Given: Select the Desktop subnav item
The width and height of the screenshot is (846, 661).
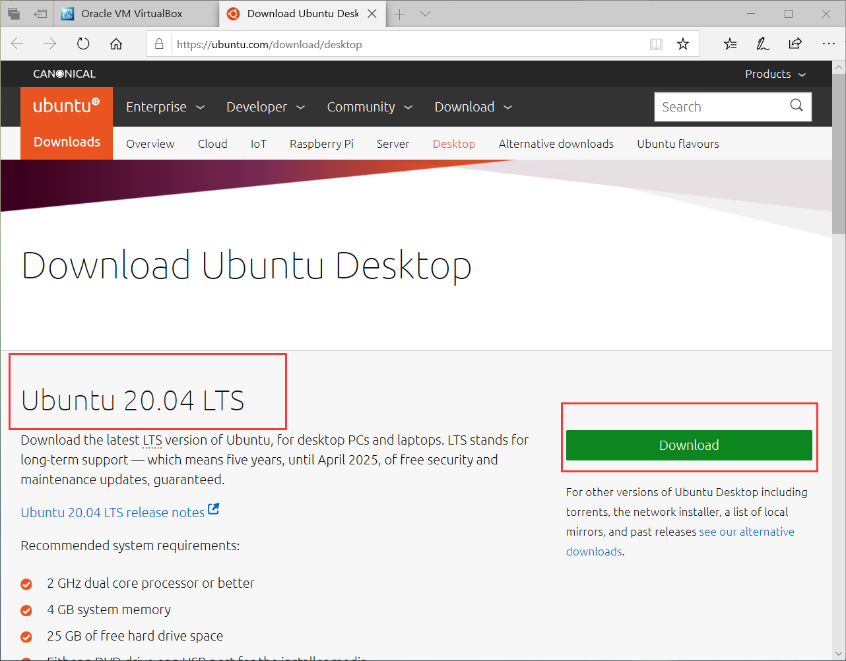Looking at the screenshot, I should tap(454, 144).
